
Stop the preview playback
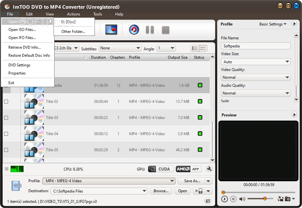233,199
